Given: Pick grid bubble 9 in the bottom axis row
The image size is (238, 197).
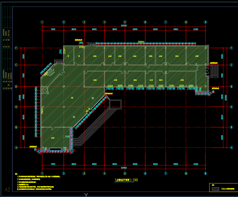Looking at the screenshot, I should 205,173.
